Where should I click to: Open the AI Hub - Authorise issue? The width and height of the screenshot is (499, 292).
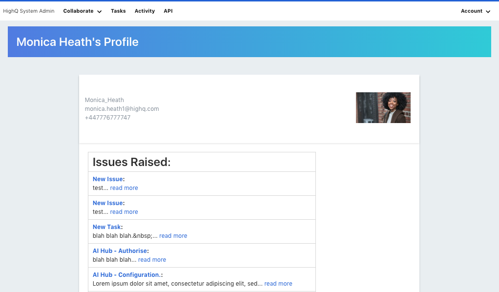[120, 251]
